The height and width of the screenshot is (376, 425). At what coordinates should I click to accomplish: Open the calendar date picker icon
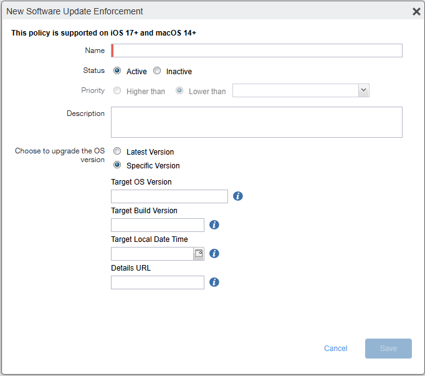tap(199, 254)
